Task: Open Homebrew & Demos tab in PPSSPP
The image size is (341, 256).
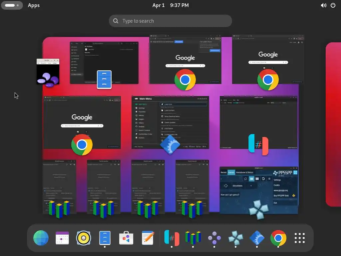Action: (245, 172)
